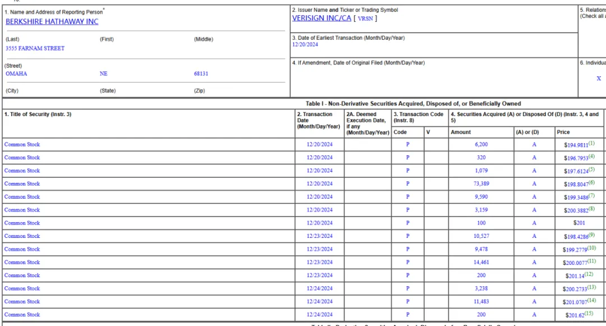
Task: Select Common Stock in the 10,527 row
Action: point(22,236)
